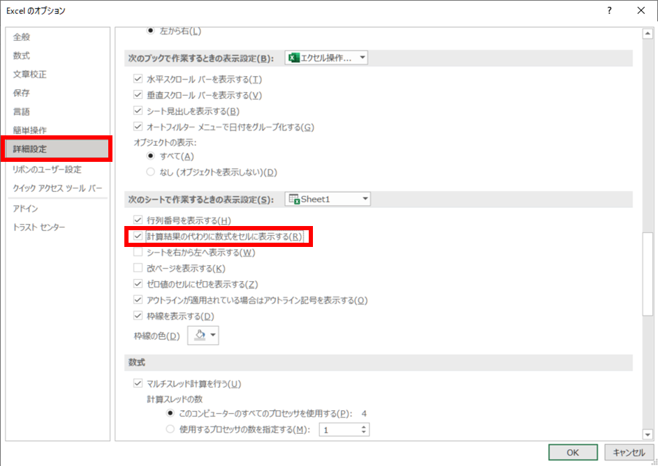Image resolution: width=658 pixels, height=466 pixels.
Task: Click the thread count input field
Action: tap(339, 430)
